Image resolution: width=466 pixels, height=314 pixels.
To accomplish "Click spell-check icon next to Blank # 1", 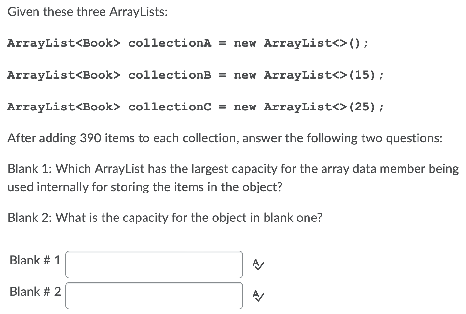I will tap(258, 264).
